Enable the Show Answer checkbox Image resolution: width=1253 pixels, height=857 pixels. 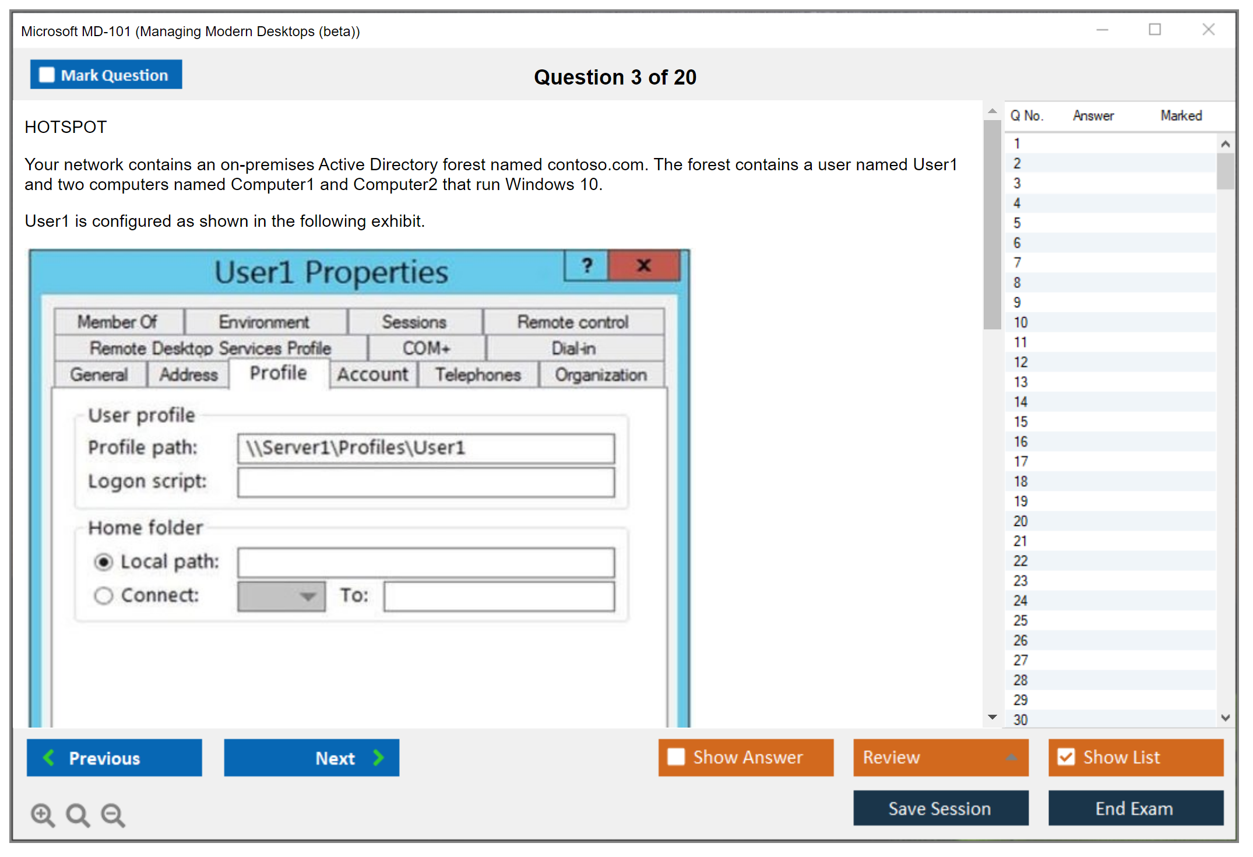[x=676, y=757]
